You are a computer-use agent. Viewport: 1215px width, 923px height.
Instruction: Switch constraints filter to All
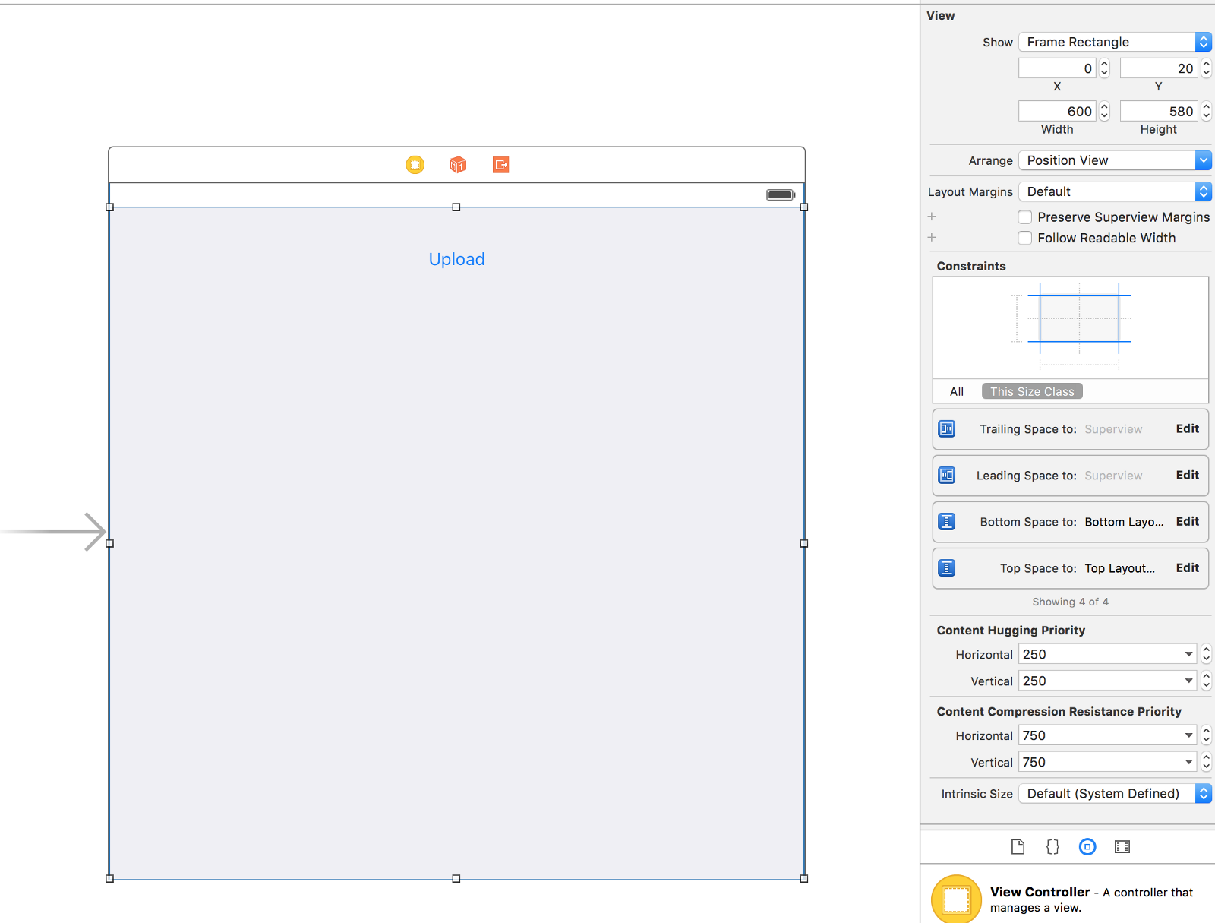coord(957,392)
